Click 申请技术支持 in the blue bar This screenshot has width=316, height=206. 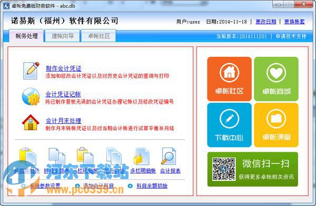[x=291, y=36]
